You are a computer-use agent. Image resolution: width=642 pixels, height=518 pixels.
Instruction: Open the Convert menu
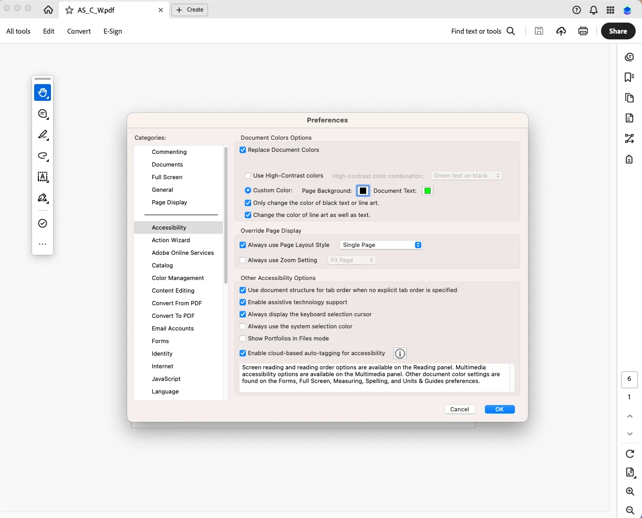pos(79,31)
